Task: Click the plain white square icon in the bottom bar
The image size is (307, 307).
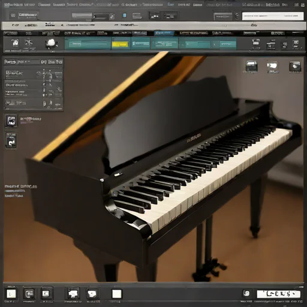Action: 117,294
